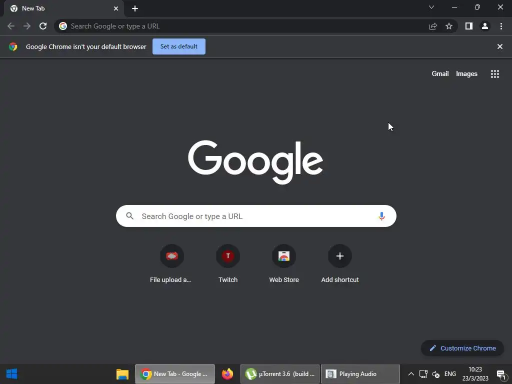Click the muted volume tray icon
This screenshot has width=512, height=384.
coord(436,374)
